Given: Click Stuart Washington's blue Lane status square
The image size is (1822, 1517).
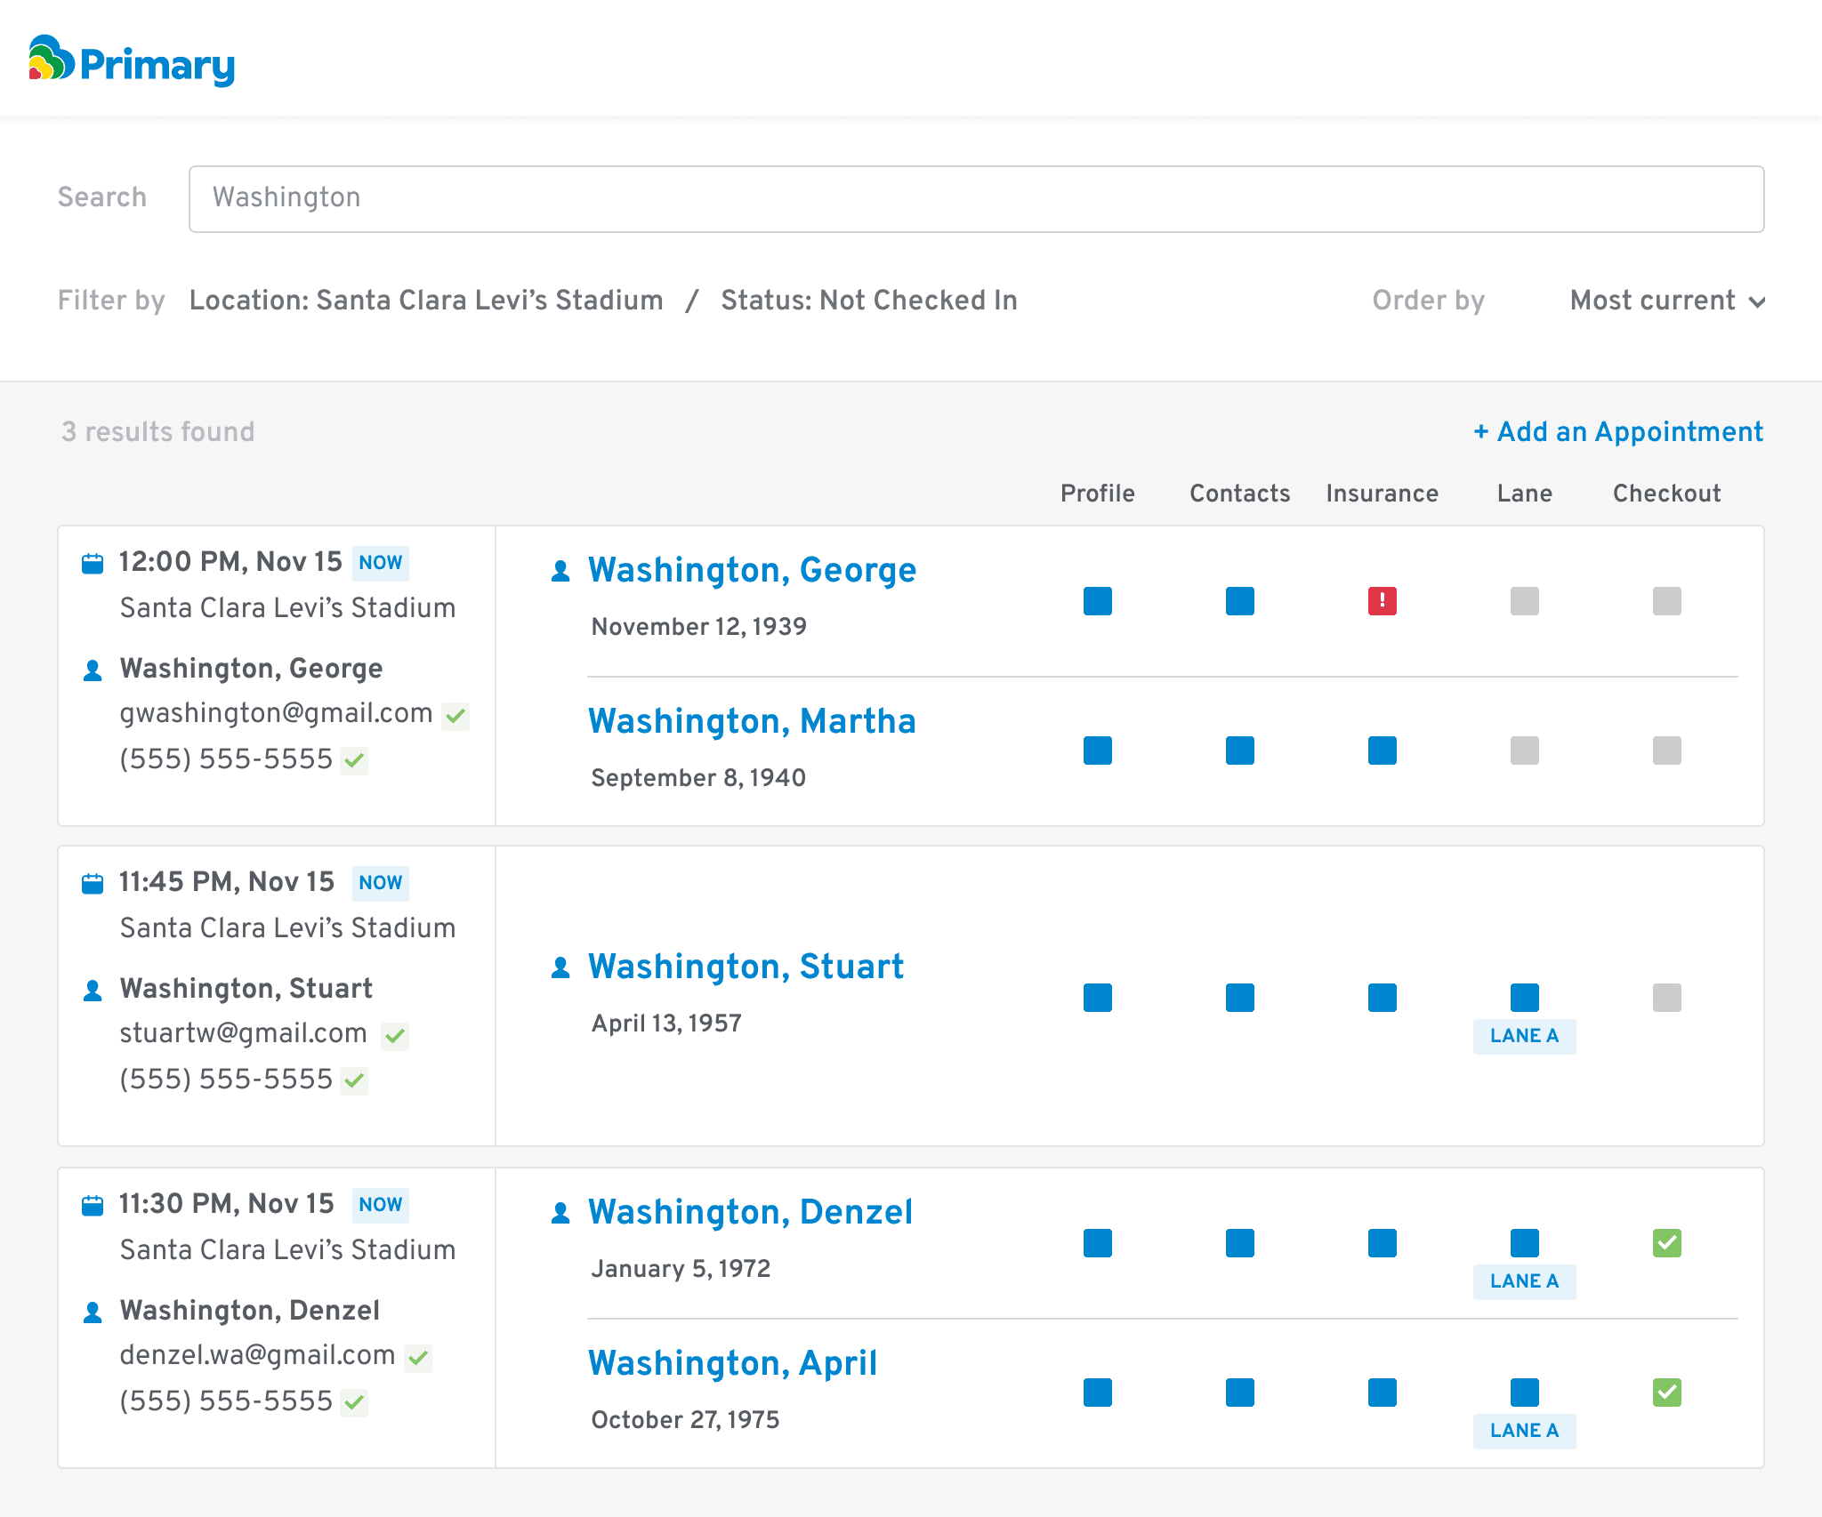Looking at the screenshot, I should 1524,998.
